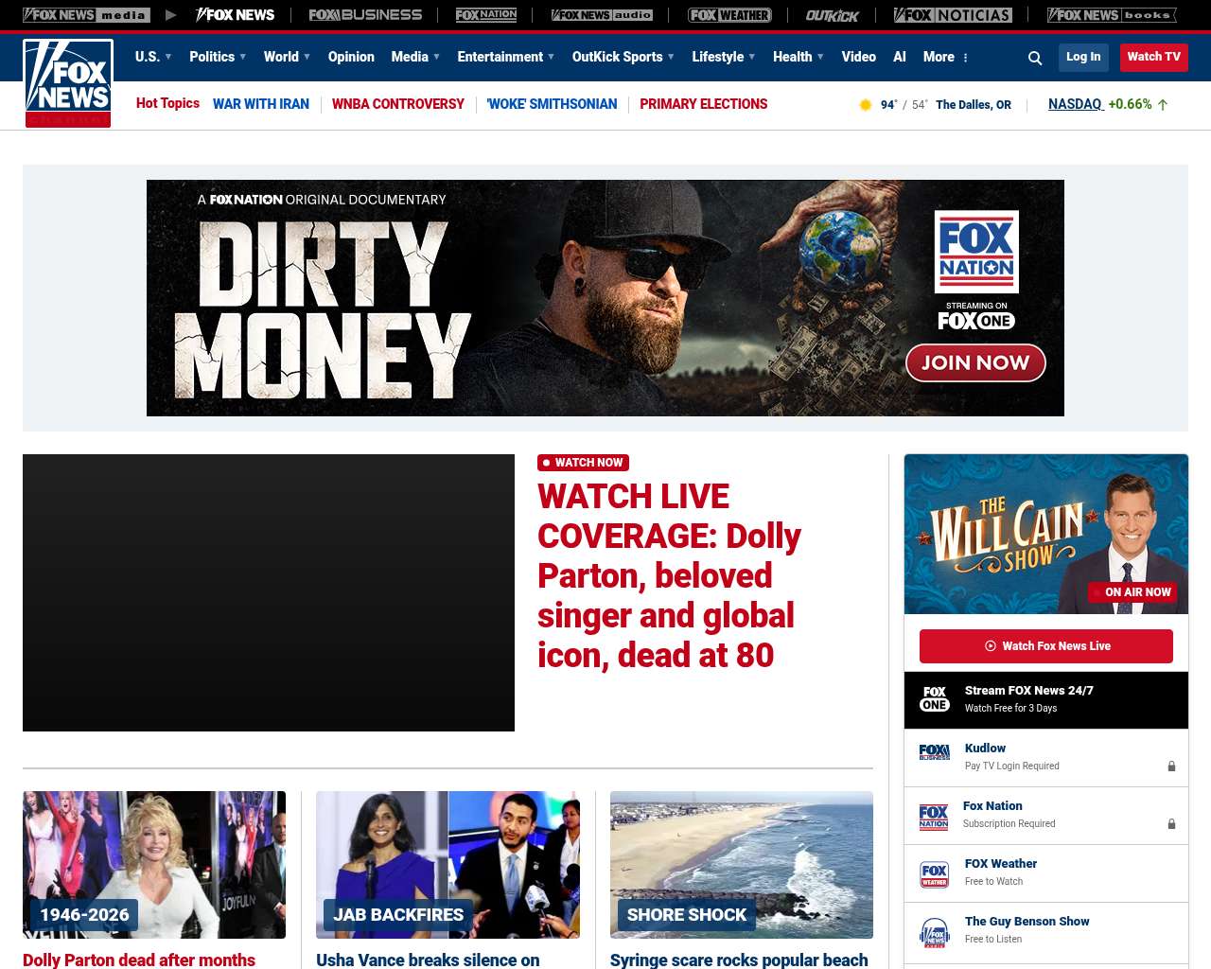Open the Dolly Parton live coverage headline
1211x969 pixels.
tap(669, 575)
